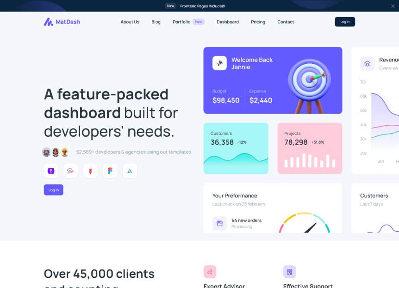Click the performance gauge dial
This screenshot has height=288, width=399.
point(304,223)
